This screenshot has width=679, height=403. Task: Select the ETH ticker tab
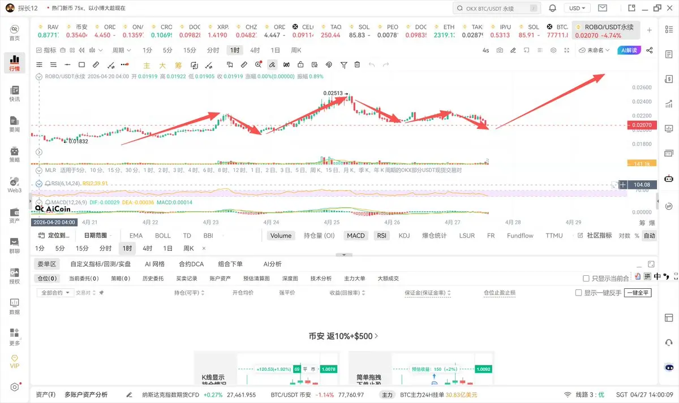[444, 31]
